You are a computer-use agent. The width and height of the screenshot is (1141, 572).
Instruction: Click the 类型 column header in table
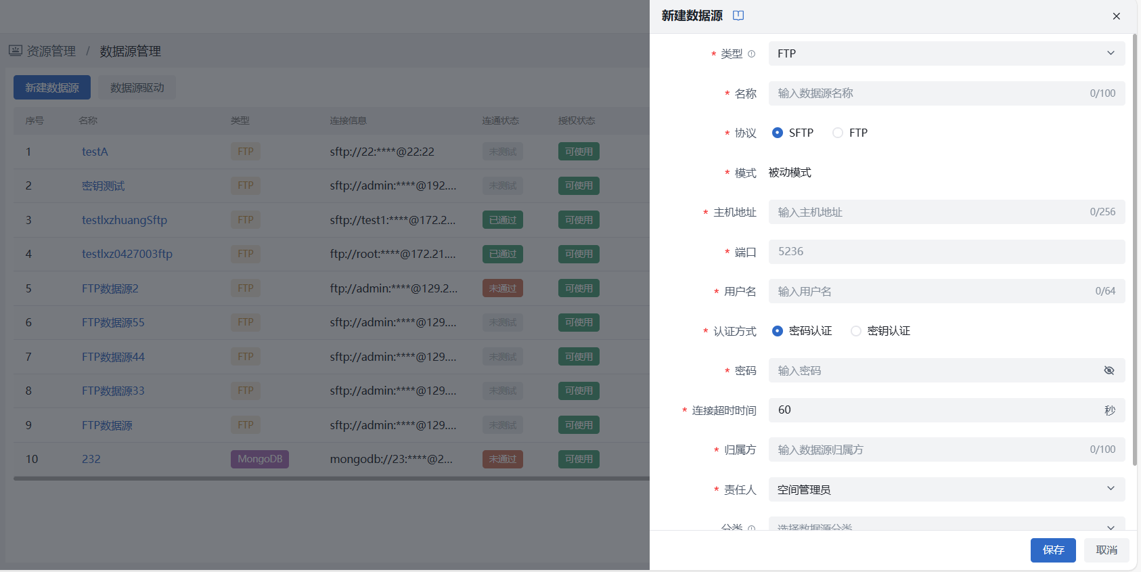[x=240, y=120]
